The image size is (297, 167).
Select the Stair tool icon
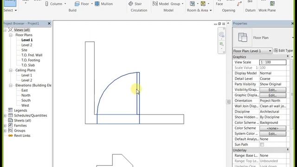point(131,4)
